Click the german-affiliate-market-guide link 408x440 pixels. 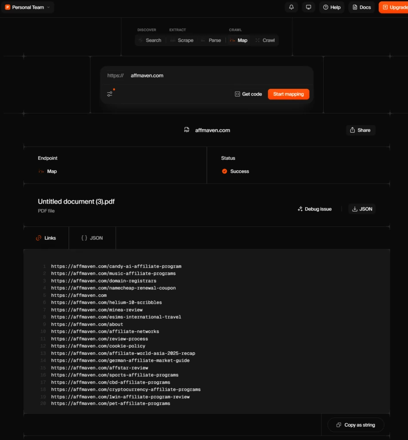click(x=120, y=361)
